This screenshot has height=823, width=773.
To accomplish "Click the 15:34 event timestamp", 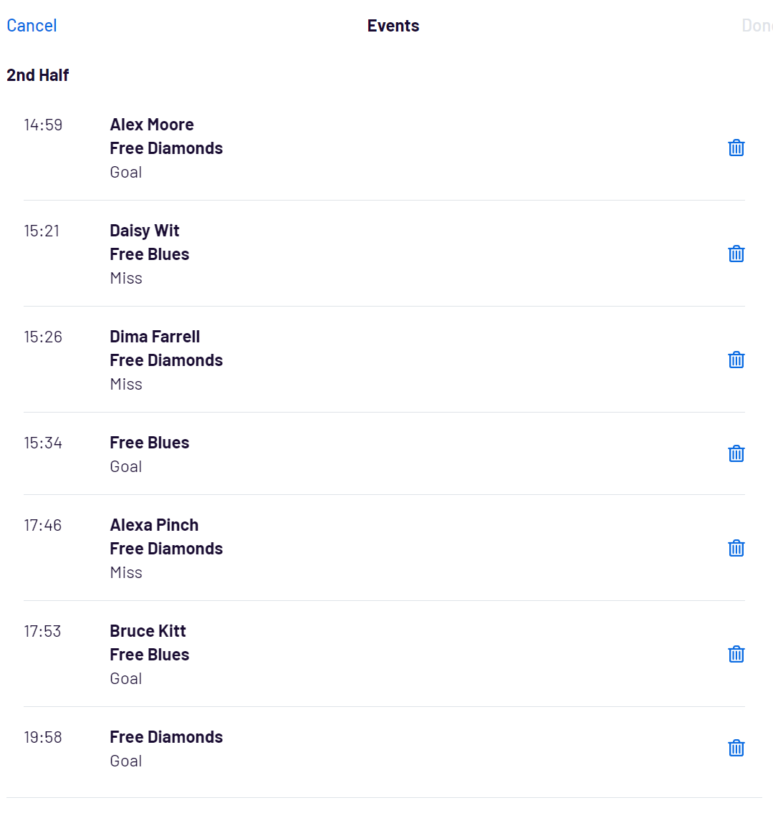I will tap(43, 443).
